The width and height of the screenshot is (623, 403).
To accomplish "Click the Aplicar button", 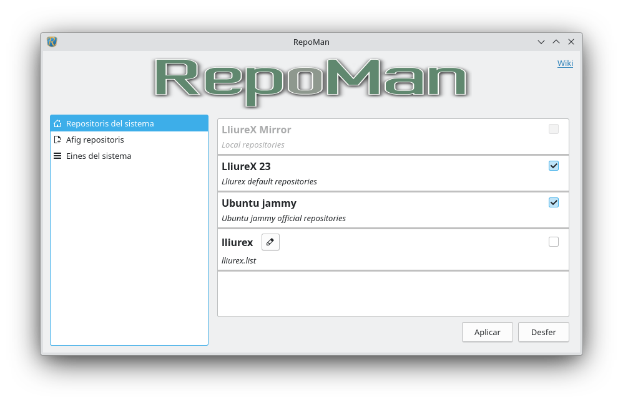I will pyautogui.click(x=487, y=332).
